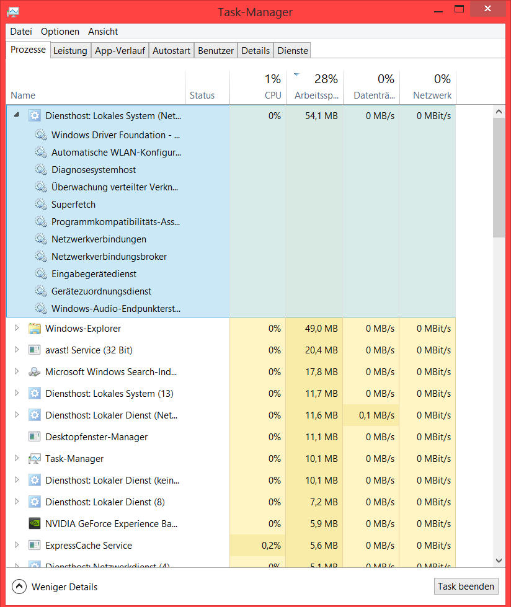
Task: Click the Task beenden button
Action: pyautogui.click(x=466, y=587)
